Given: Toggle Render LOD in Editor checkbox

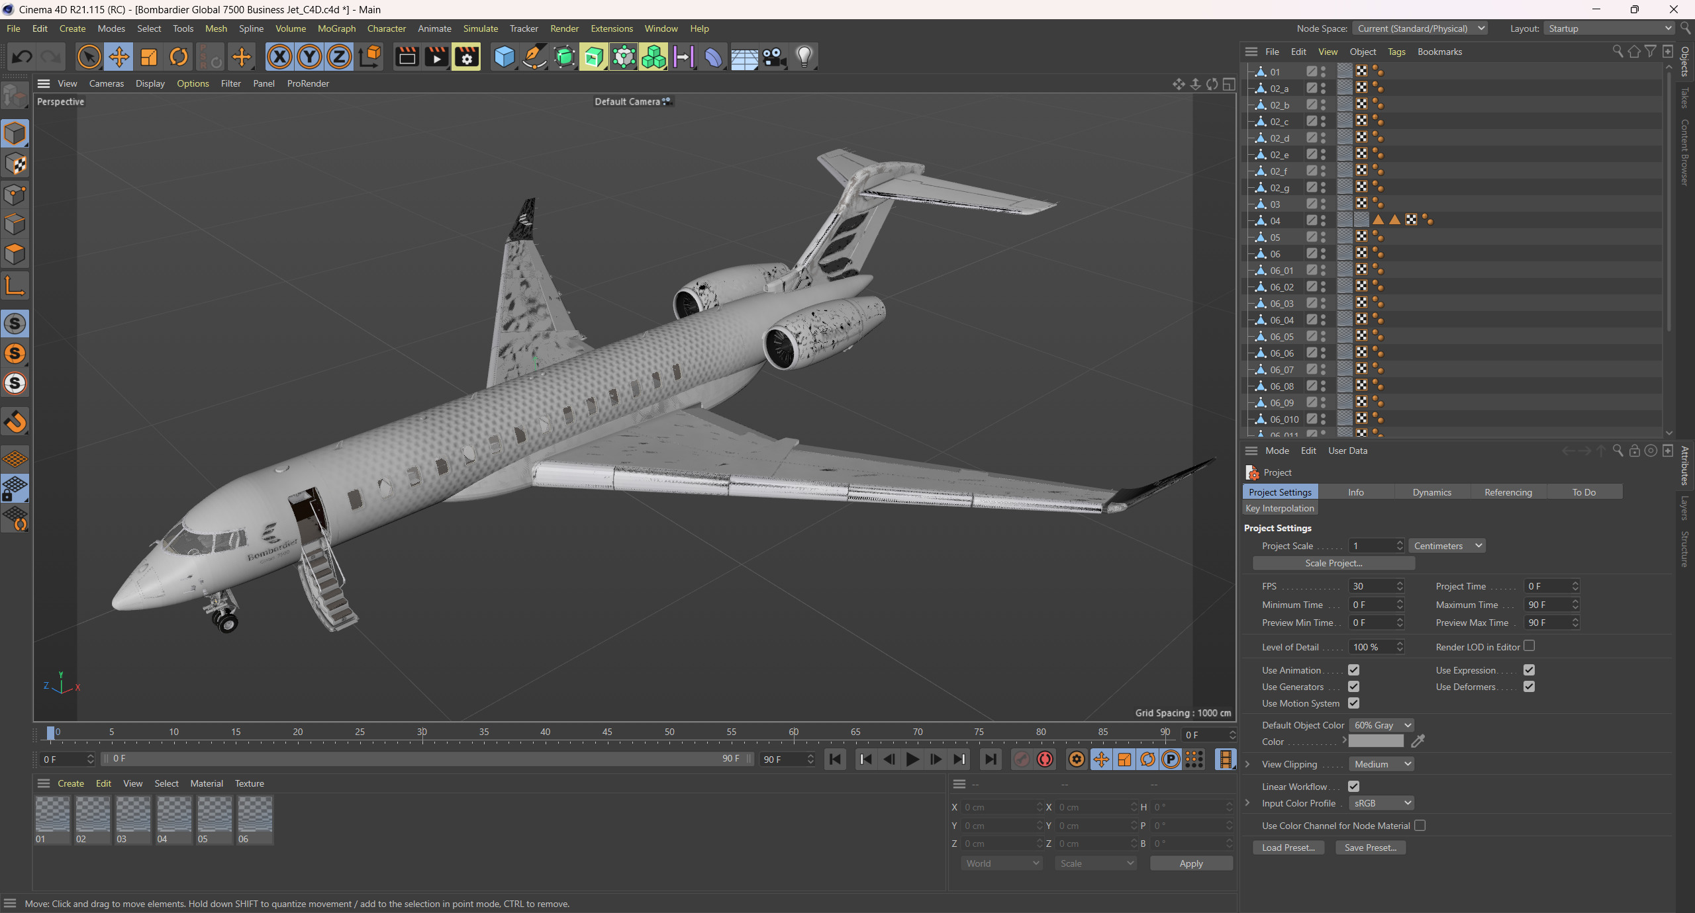Looking at the screenshot, I should click(1529, 646).
